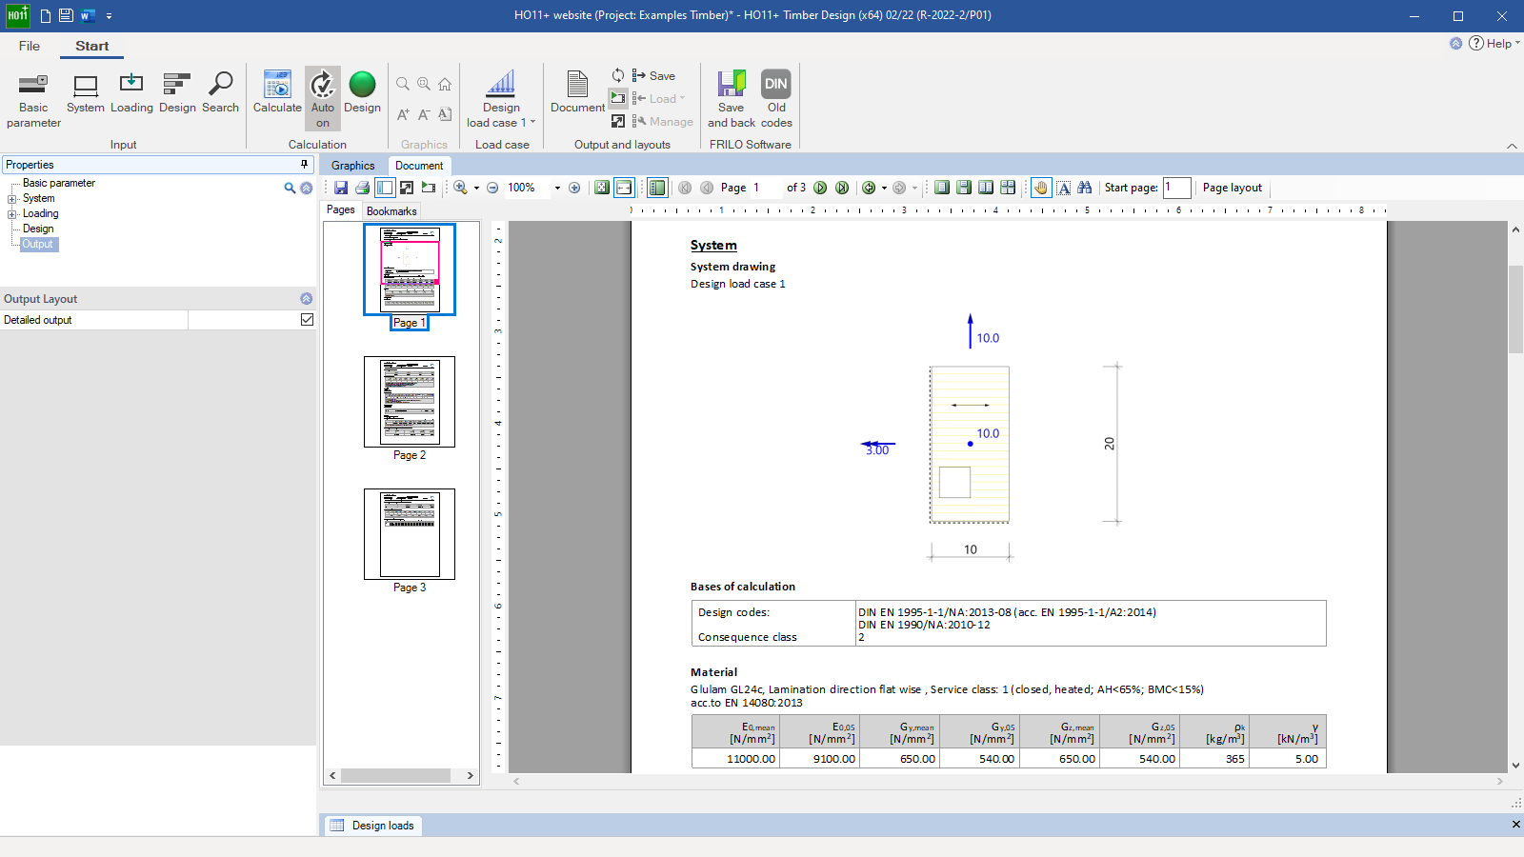Select Basic parameter in tree
Screen dimensions: 1524x857
tap(59, 183)
